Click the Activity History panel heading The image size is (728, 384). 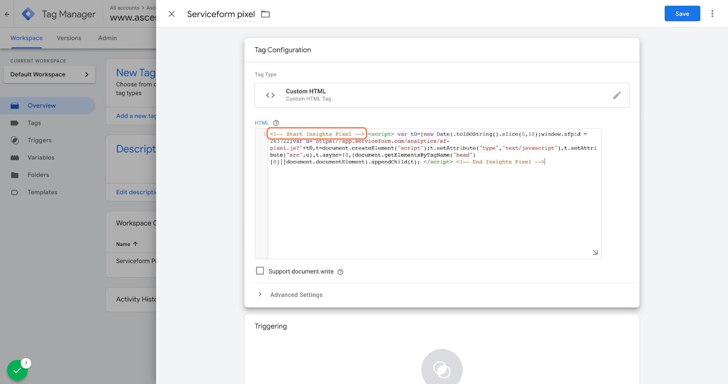click(136, 299)
